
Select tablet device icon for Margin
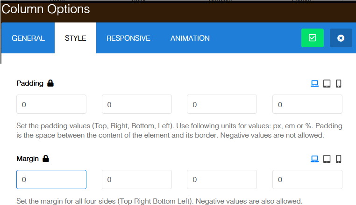[327, 159]
